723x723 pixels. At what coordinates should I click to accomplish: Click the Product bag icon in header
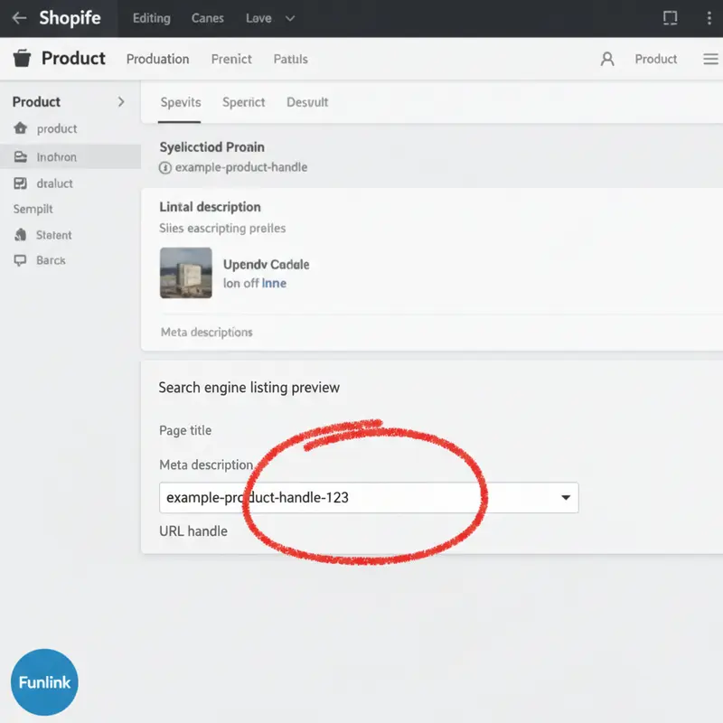tap(22, 59)
